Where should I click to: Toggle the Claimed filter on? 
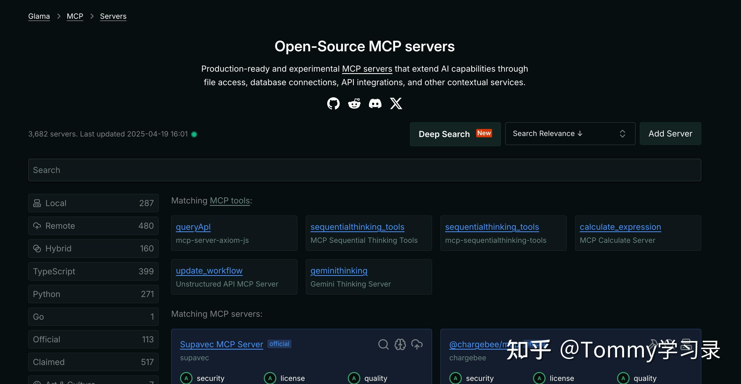tap(93, 362)
